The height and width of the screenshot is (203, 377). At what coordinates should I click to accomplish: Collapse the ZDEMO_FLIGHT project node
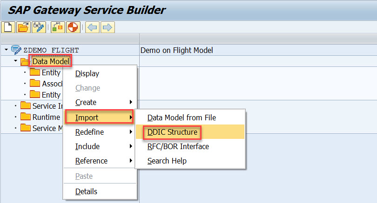pos(6,50)
